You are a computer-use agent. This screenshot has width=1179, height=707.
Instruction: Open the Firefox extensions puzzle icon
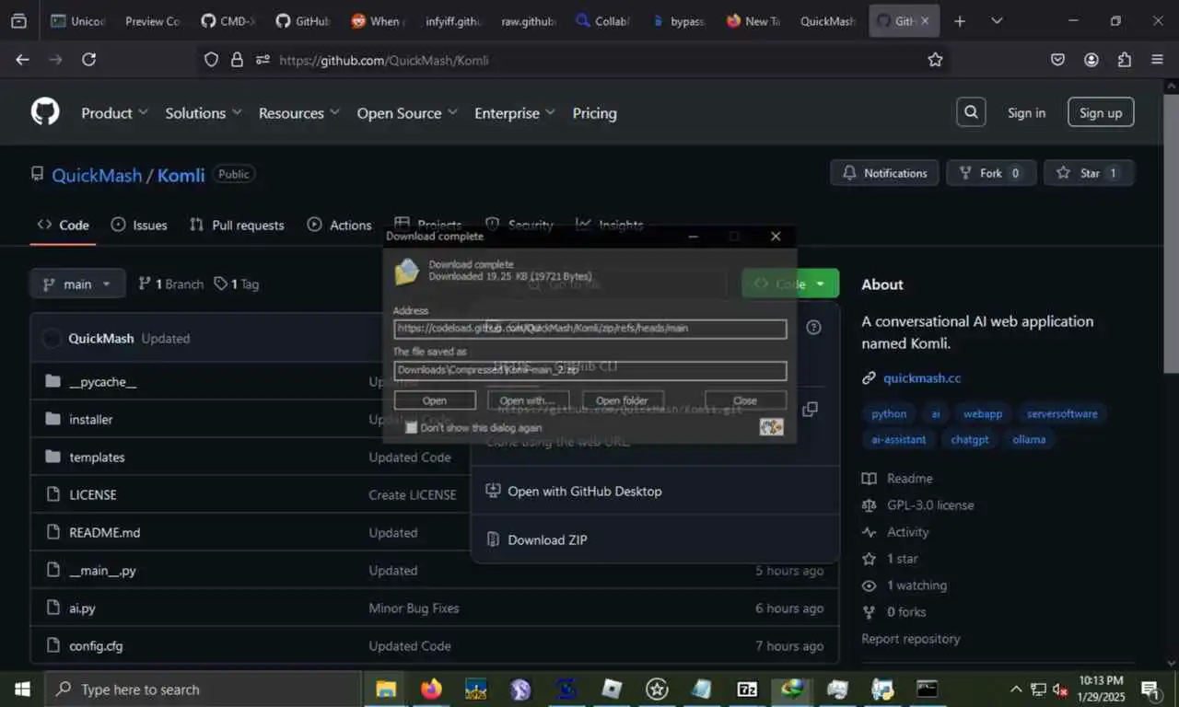(x=1125, y=60)
